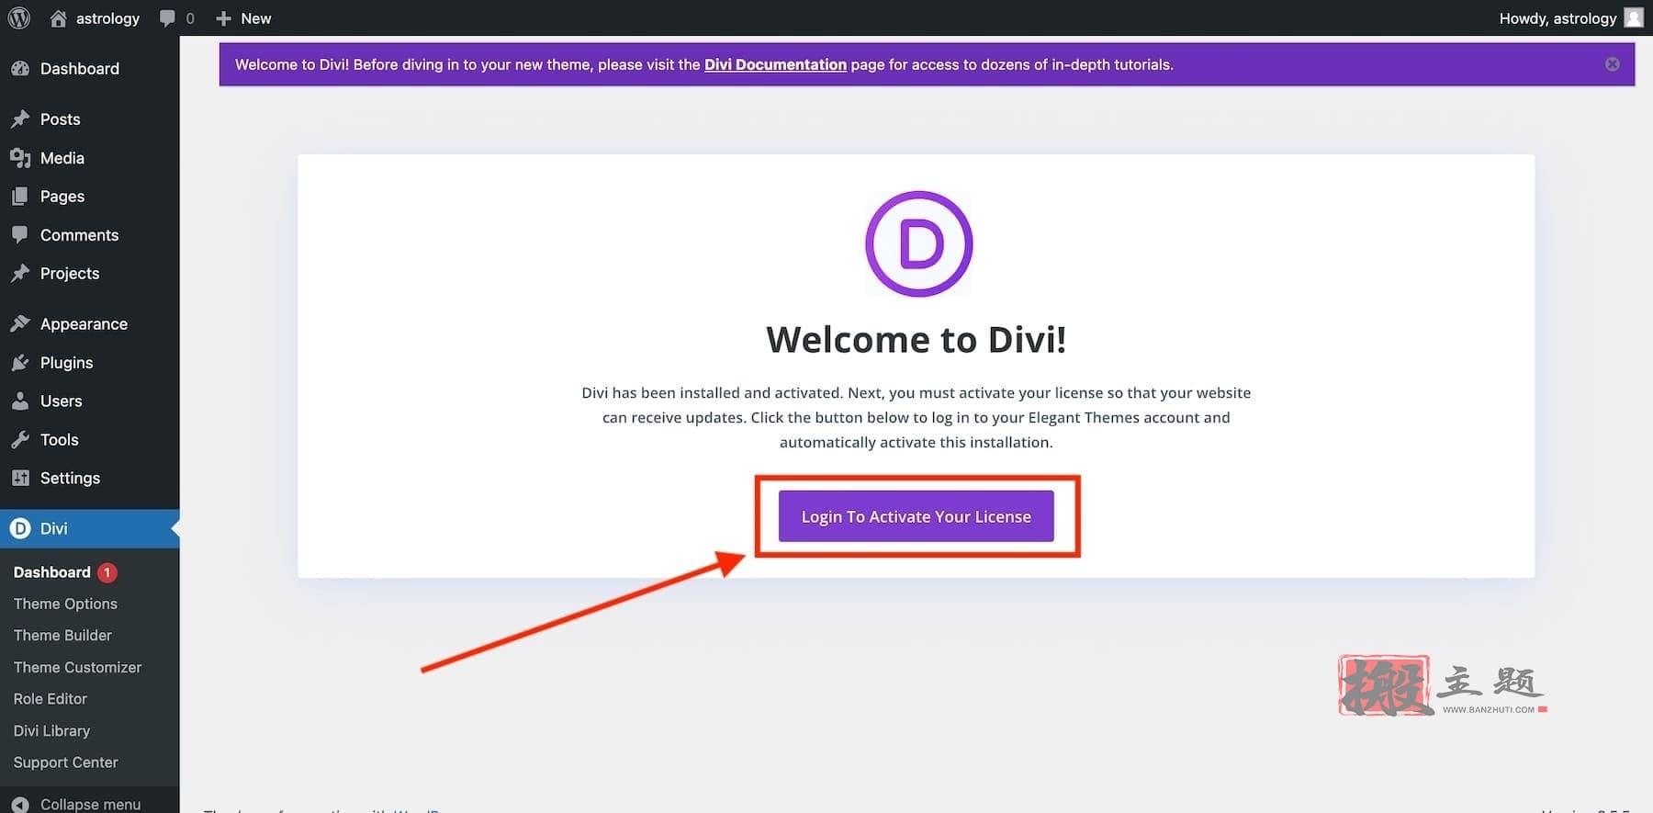Click the red notification badge on Dashboard
1653x813 pixels.
pos(107,572)
